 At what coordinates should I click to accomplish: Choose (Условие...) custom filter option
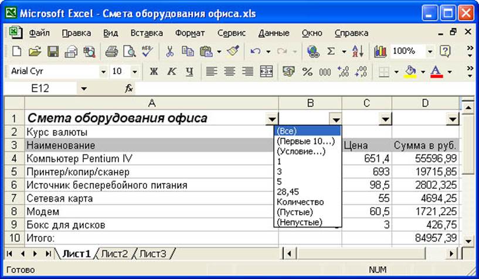click(x=308, y=151)
